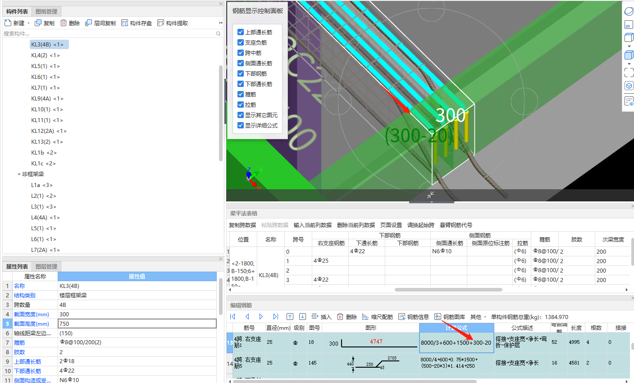Click the 搜索构件 search input field
The height and width of the screenshot is (383, 634).
click(x=108, y=34)
